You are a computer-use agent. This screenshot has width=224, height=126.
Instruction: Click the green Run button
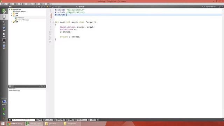pyautogui.click(x=4, y=109)
